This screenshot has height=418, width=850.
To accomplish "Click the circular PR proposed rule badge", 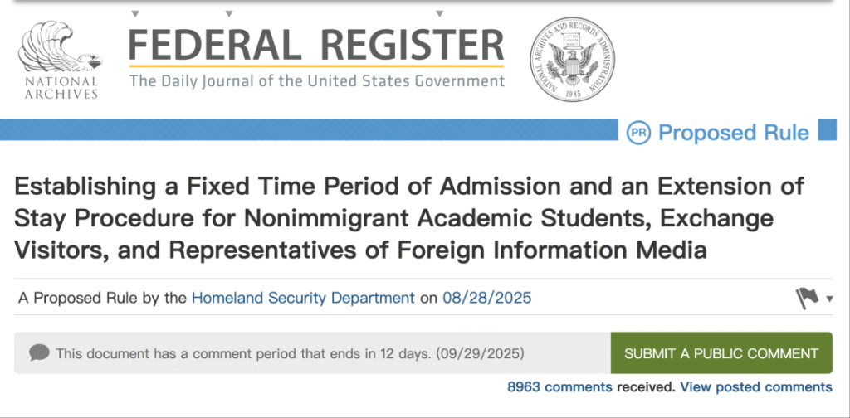I will click(x=638, y=133).
